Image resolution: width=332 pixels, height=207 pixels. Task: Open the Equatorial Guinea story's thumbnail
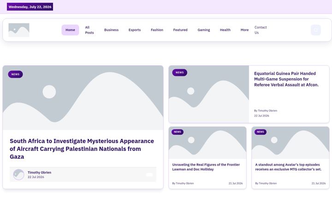[209, 94]
